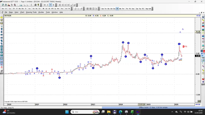The height and width of the screenshot is (115, 205).
Task: Open the File menu
Action: point(6,12)
